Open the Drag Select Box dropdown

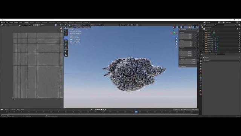point(99,25)
